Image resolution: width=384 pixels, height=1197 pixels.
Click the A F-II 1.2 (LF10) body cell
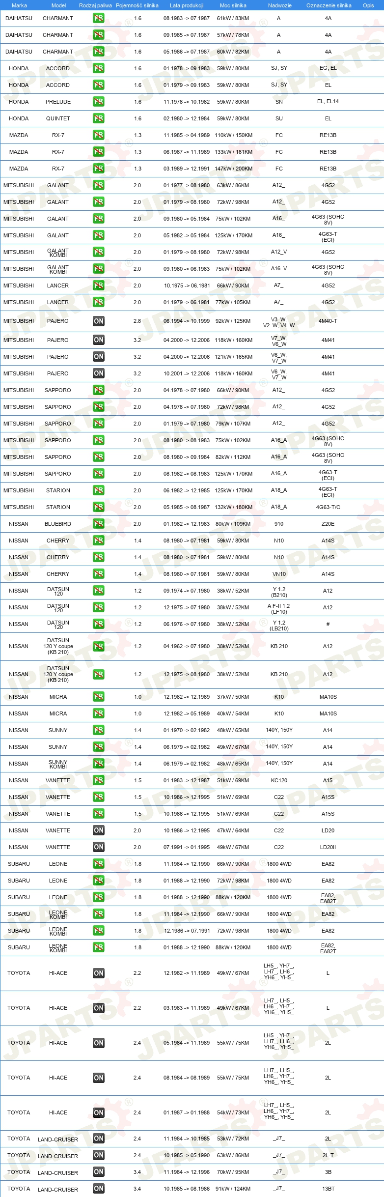279,609
